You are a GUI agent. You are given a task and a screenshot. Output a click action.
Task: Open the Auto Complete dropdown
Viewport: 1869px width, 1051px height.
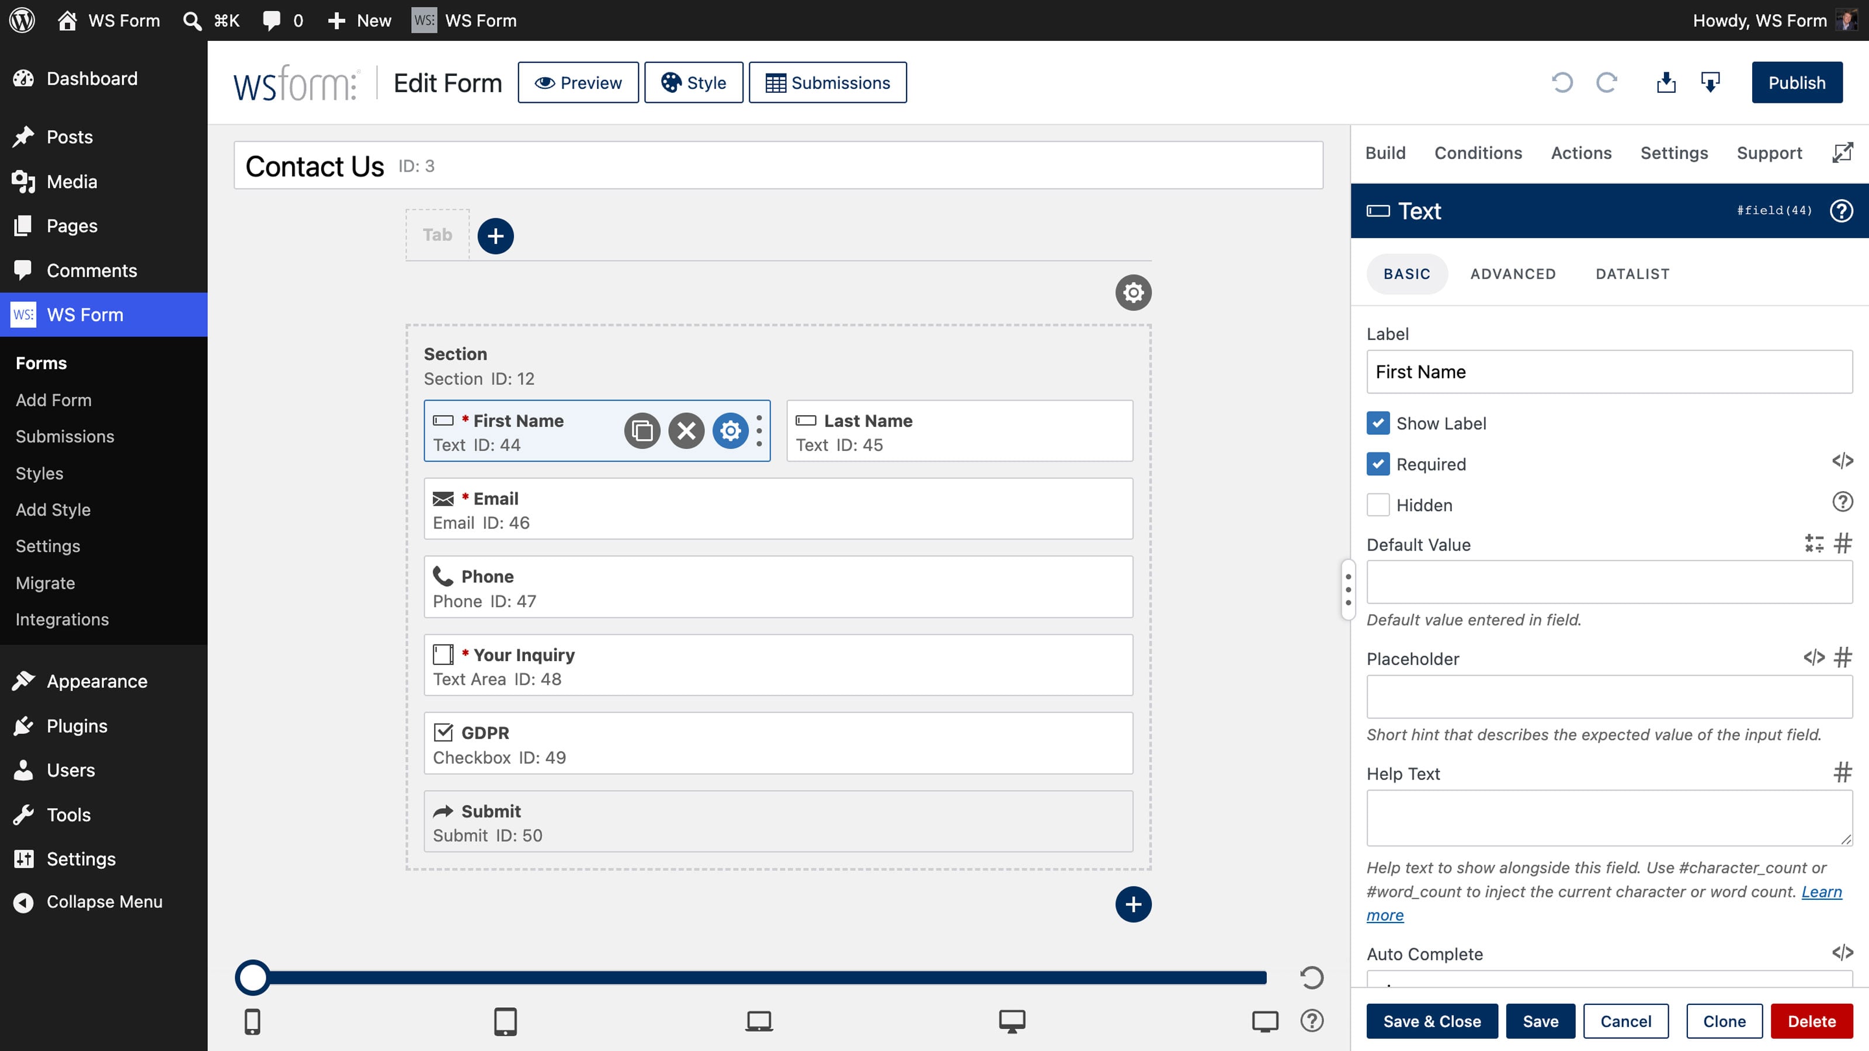[1609, 979]
